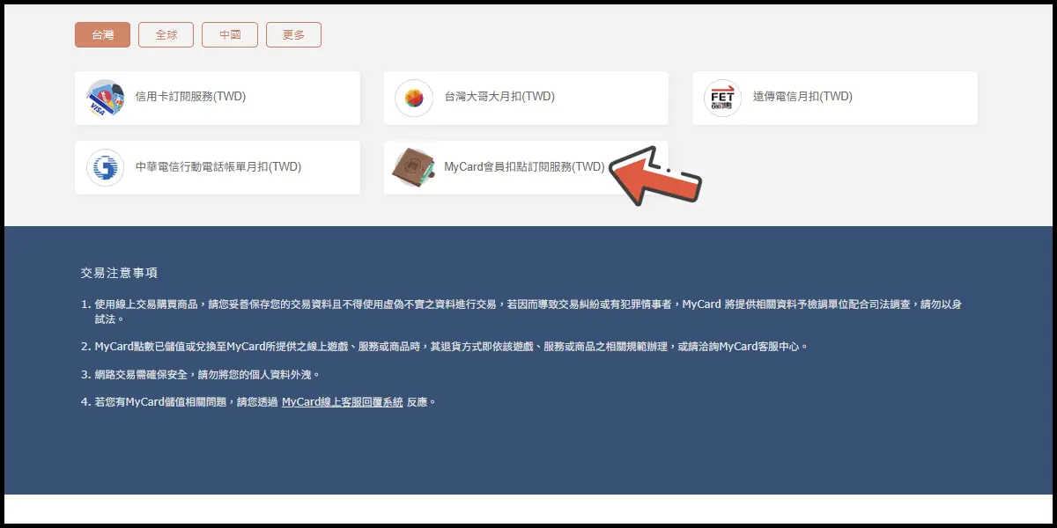Open the 中國 region tab
The width and height of the screenshot is (1057, 528).
(230, 34)
